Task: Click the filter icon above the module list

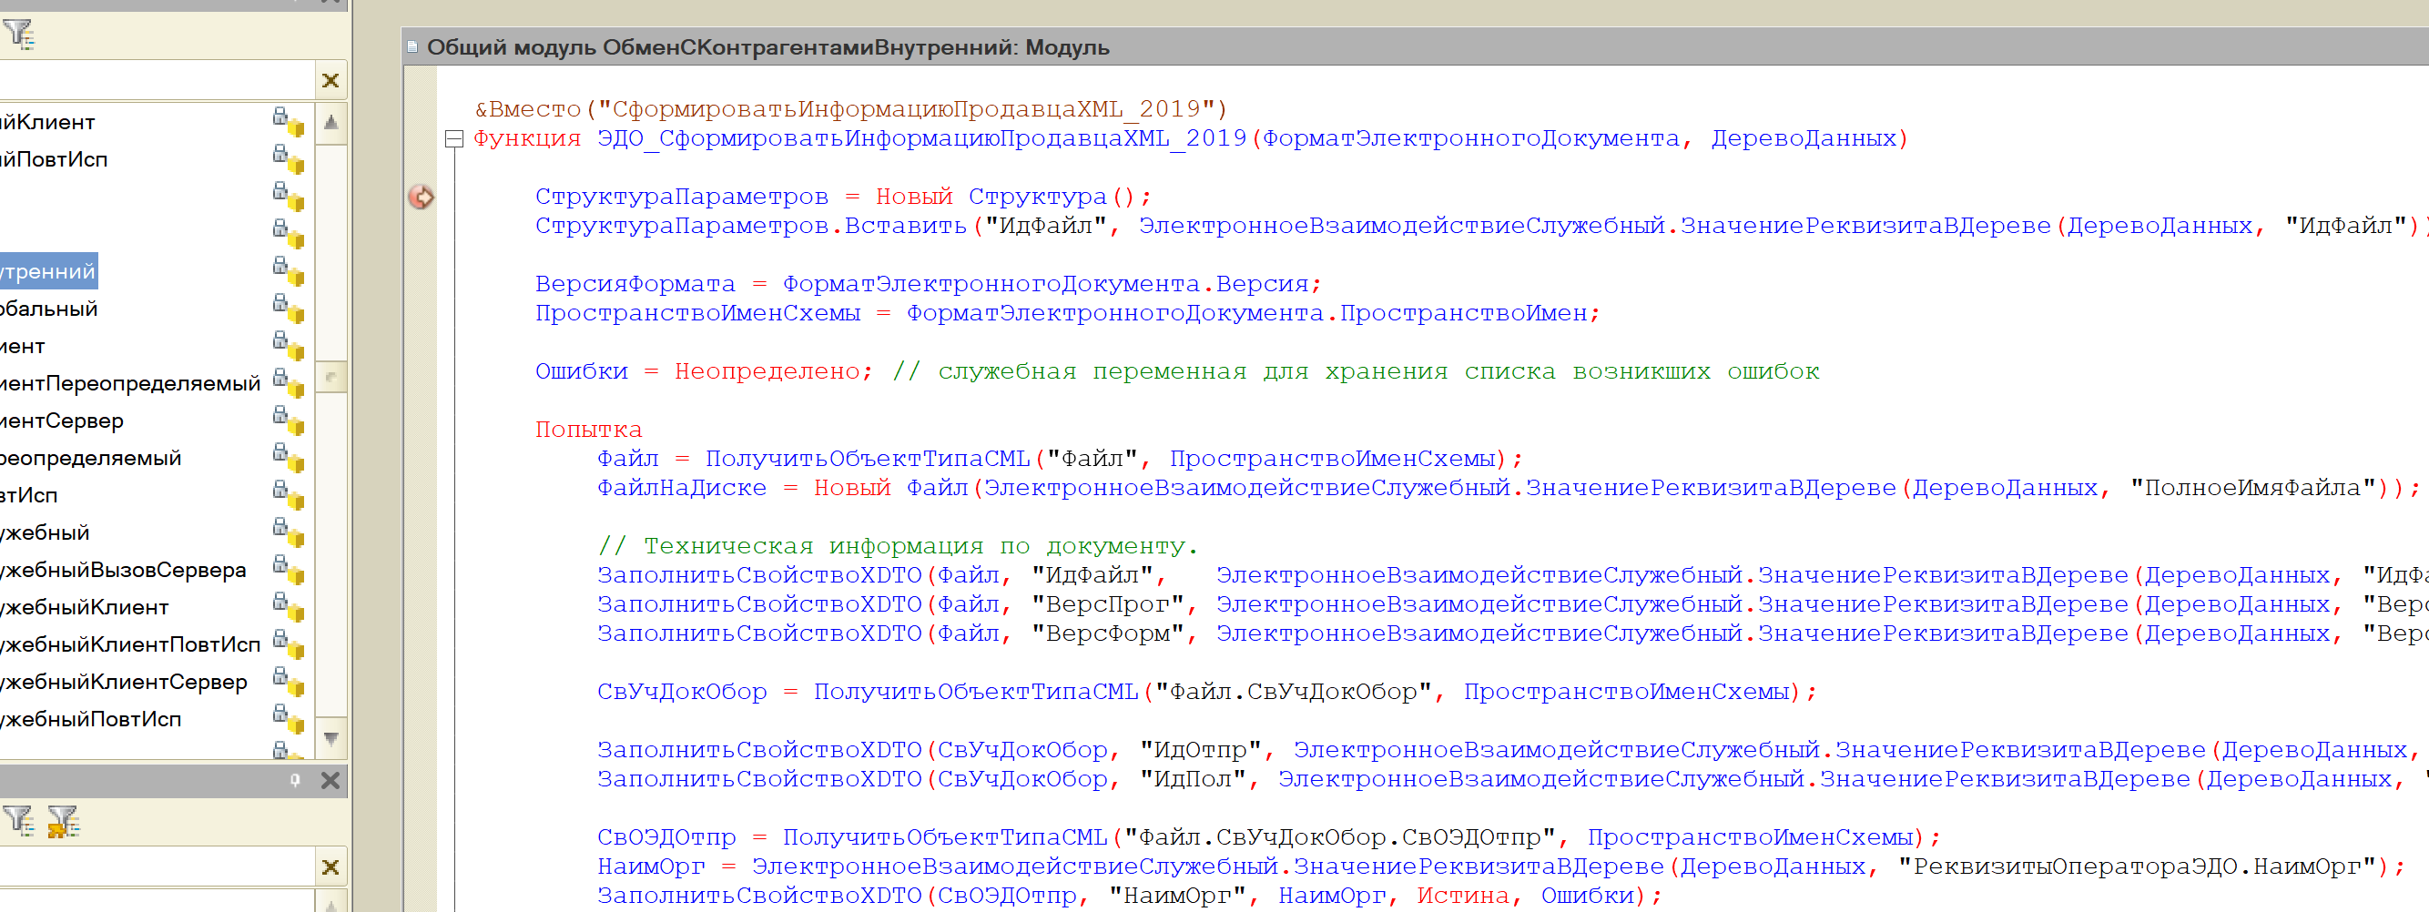Action: pos(19,35)
